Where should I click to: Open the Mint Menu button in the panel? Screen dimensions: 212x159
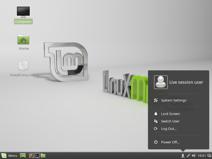pyautogui.click(x=9, y=156)
